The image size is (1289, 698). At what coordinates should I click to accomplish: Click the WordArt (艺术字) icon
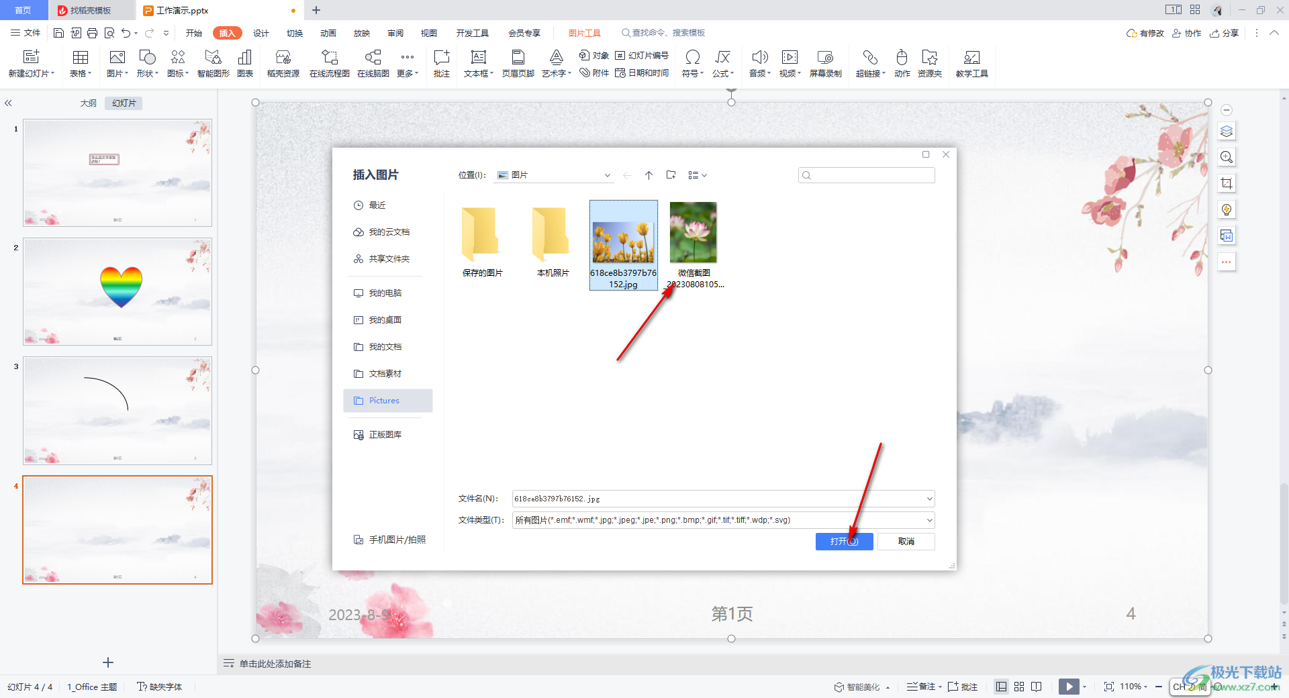[x=557, y=57]
